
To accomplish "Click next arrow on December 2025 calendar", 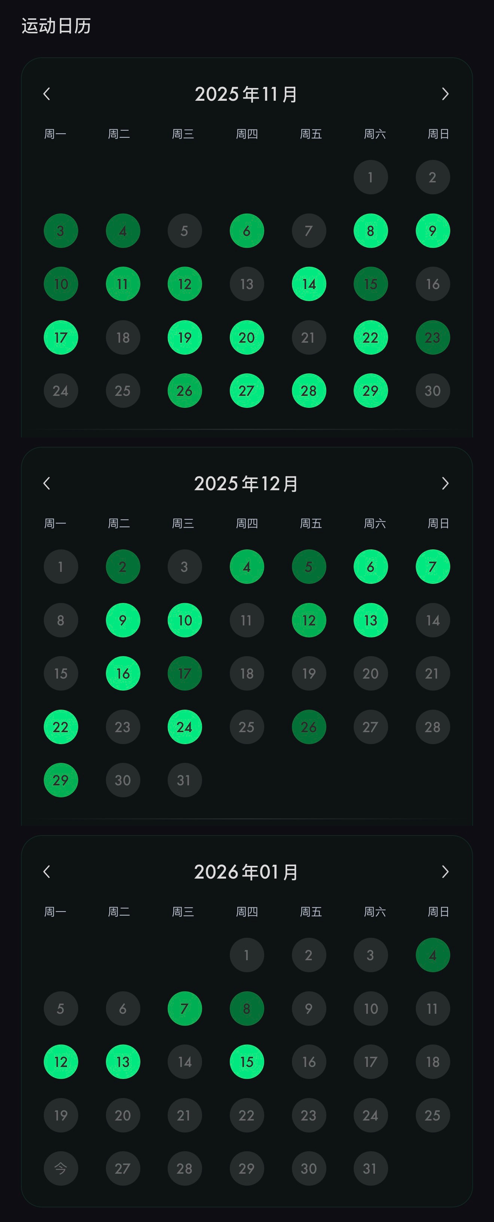I will pyautogui.click(x=445, y=483).
